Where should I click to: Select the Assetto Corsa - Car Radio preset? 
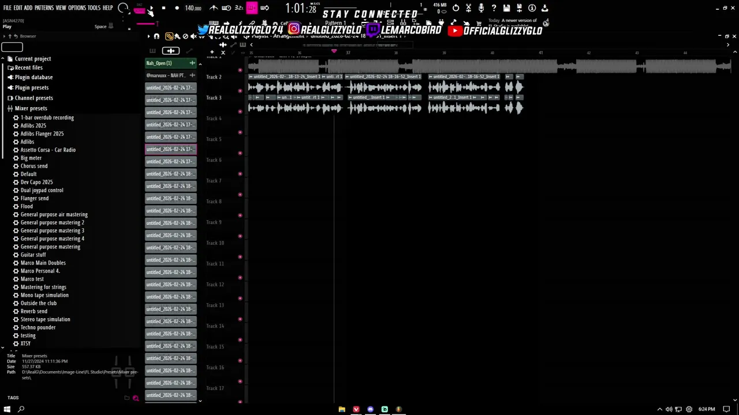(48, 150)
